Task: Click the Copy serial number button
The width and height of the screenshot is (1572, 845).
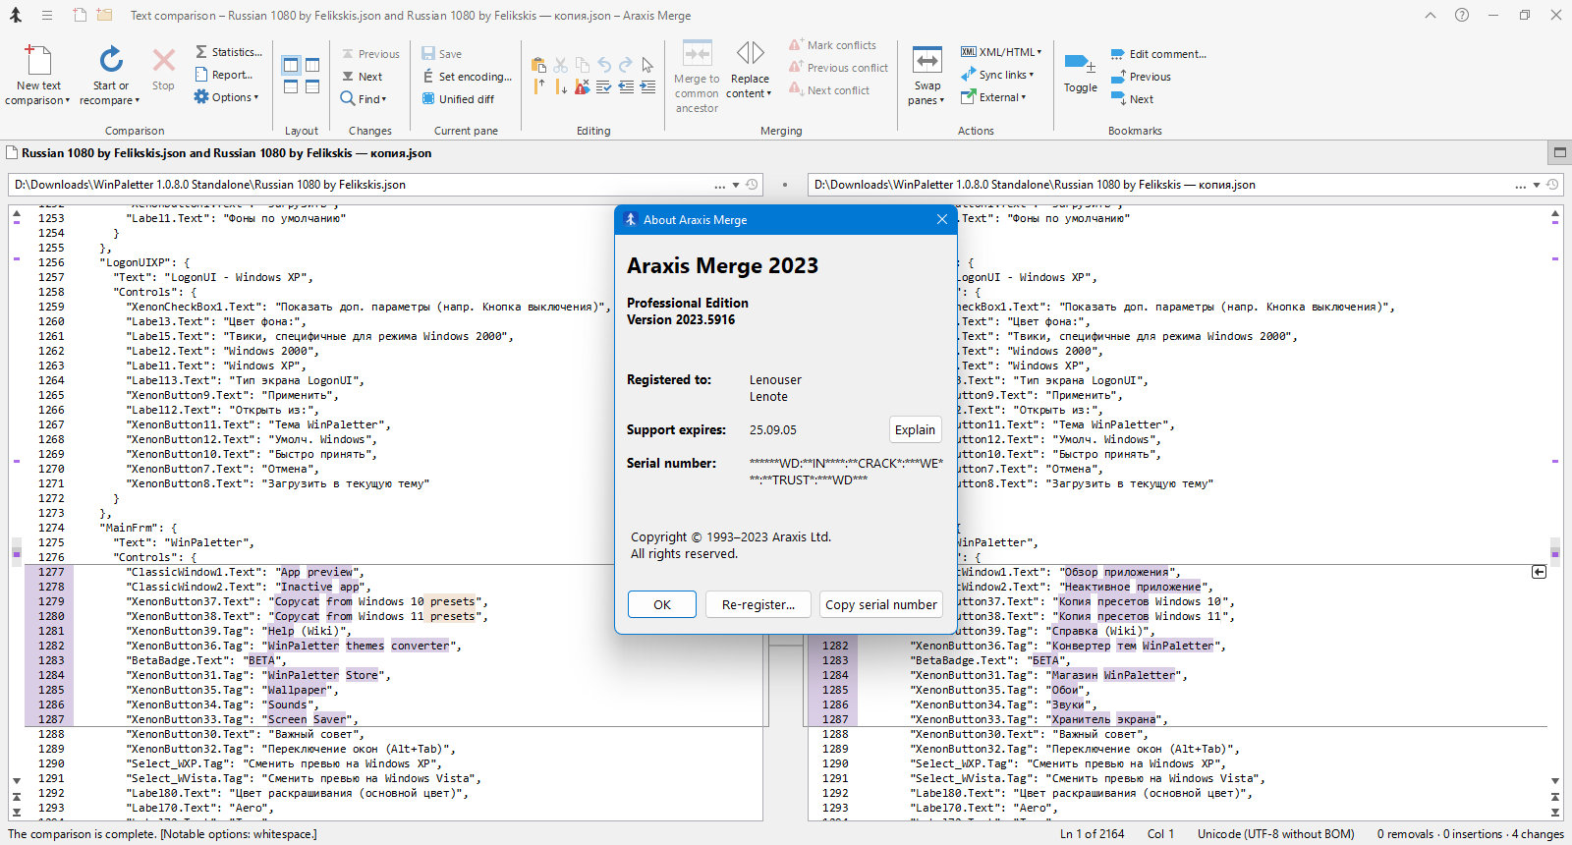Action: (x=880, y=604)
